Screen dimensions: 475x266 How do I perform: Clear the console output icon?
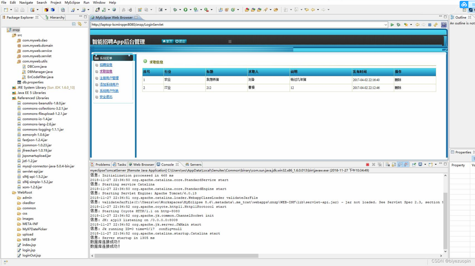tap(388, 164)
